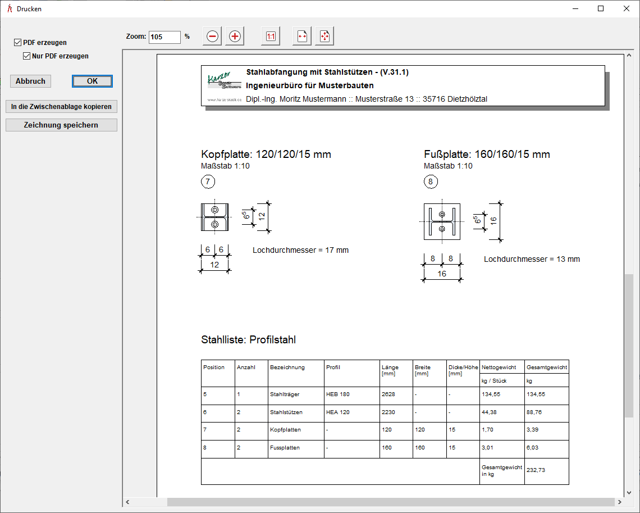The width and height of the screenshot is (640, 513).
Task: Click horizontal scrollbar left arrow
Action: [127, 502]
